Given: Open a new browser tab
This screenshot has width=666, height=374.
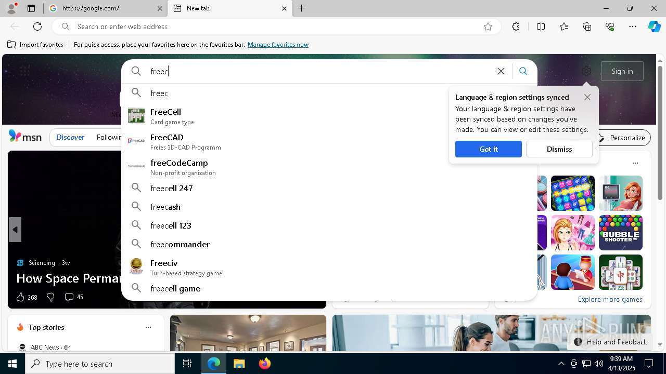Looking at the screenshot, I should coord(302,8).
